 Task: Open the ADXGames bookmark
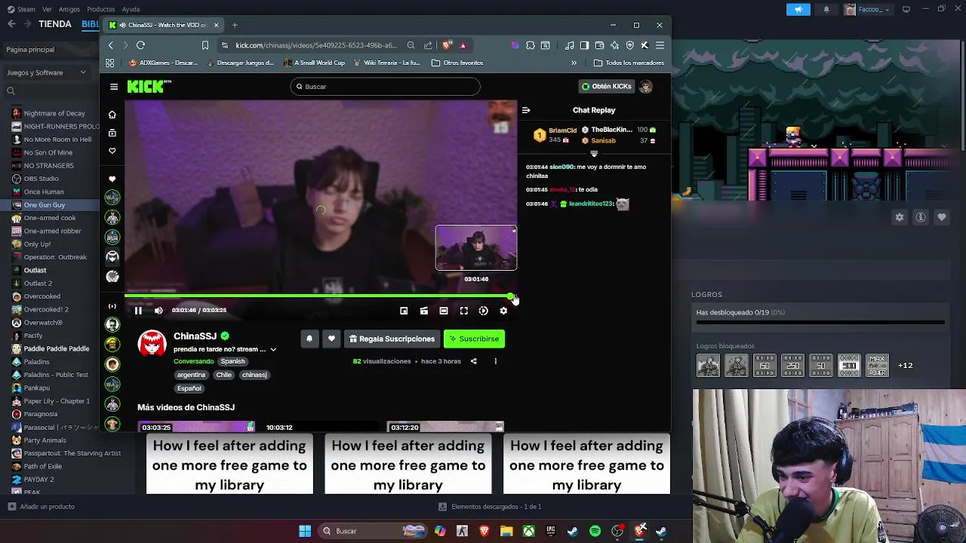tap(163, 63)
